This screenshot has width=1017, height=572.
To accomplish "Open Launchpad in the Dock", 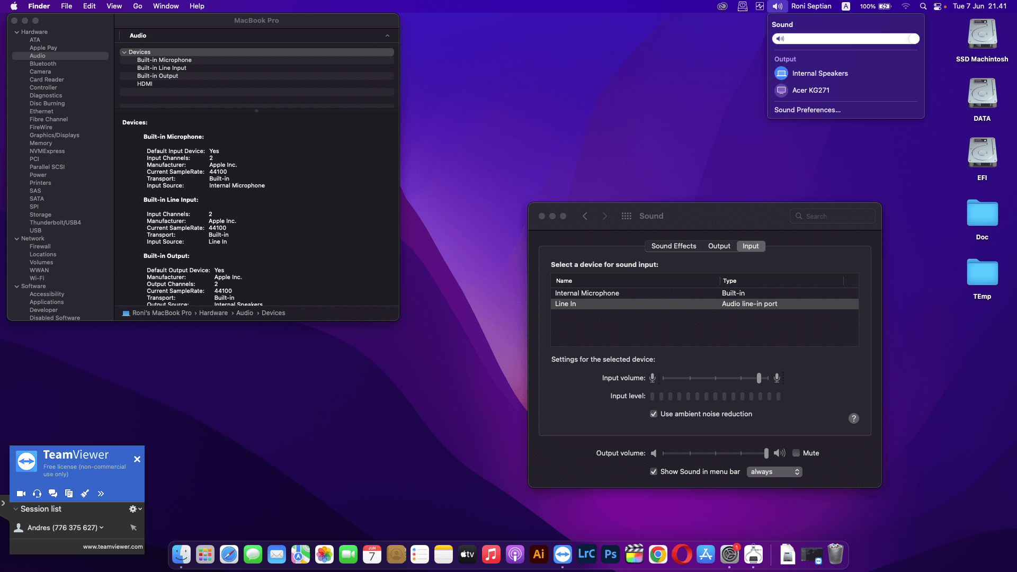I will coord(205,555).
